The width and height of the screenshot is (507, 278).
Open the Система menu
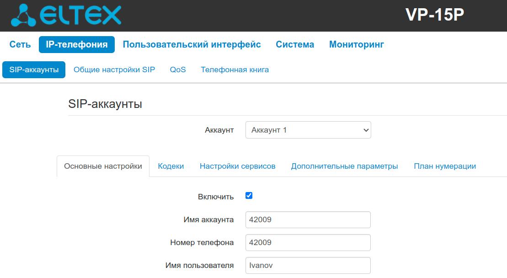coord(295,44)
